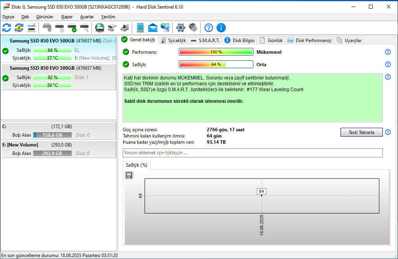The height and width of the screenshot is (259, 398).
Task: Switch to the Uyarýlar tab
Action: pyautogui.click(x=349, y=41)
